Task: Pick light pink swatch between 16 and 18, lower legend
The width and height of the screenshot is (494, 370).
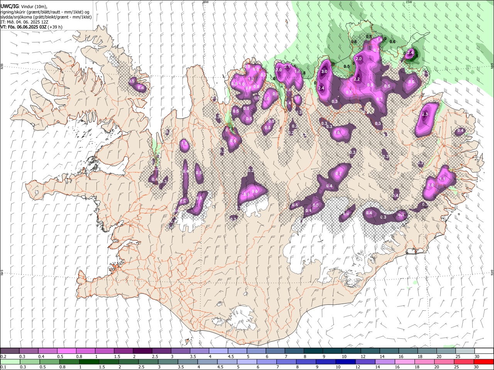Action: 405,362
